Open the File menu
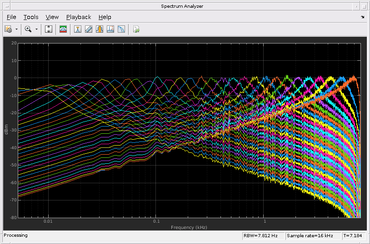This screenshot has height=244, width=370. click(11, 17)
